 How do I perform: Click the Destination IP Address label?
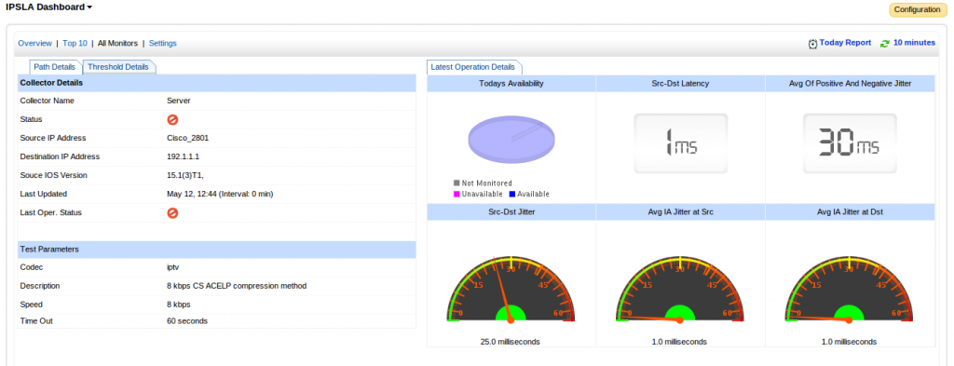60,156
